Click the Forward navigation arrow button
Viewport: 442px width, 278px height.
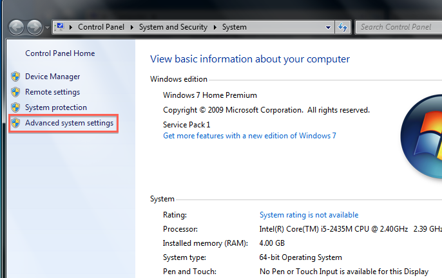click(x=34, y=27)
